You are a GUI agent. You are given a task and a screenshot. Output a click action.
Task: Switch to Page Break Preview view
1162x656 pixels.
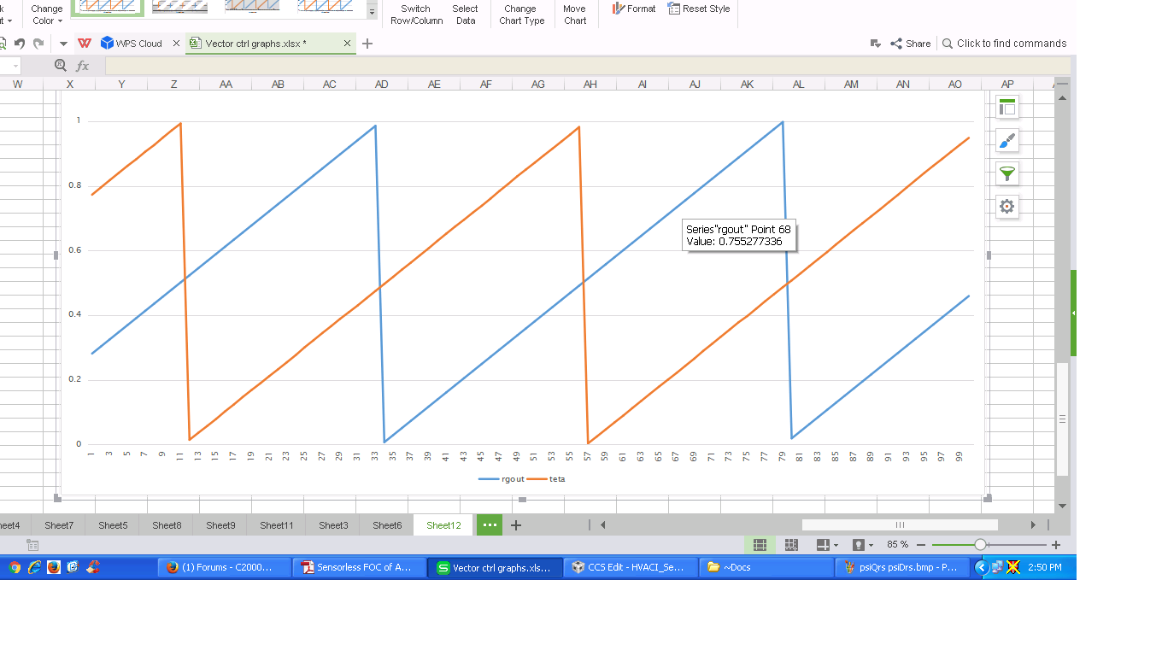(x=791, y=545)
